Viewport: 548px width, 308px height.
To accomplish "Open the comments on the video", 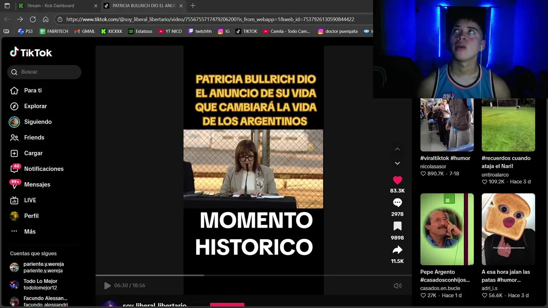I will click(x=397, y=203).
